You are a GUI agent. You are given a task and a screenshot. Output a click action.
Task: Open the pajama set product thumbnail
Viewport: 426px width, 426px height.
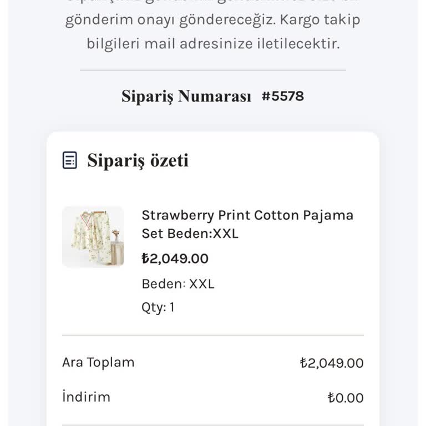pyautogui.click(x=93, y=237)
